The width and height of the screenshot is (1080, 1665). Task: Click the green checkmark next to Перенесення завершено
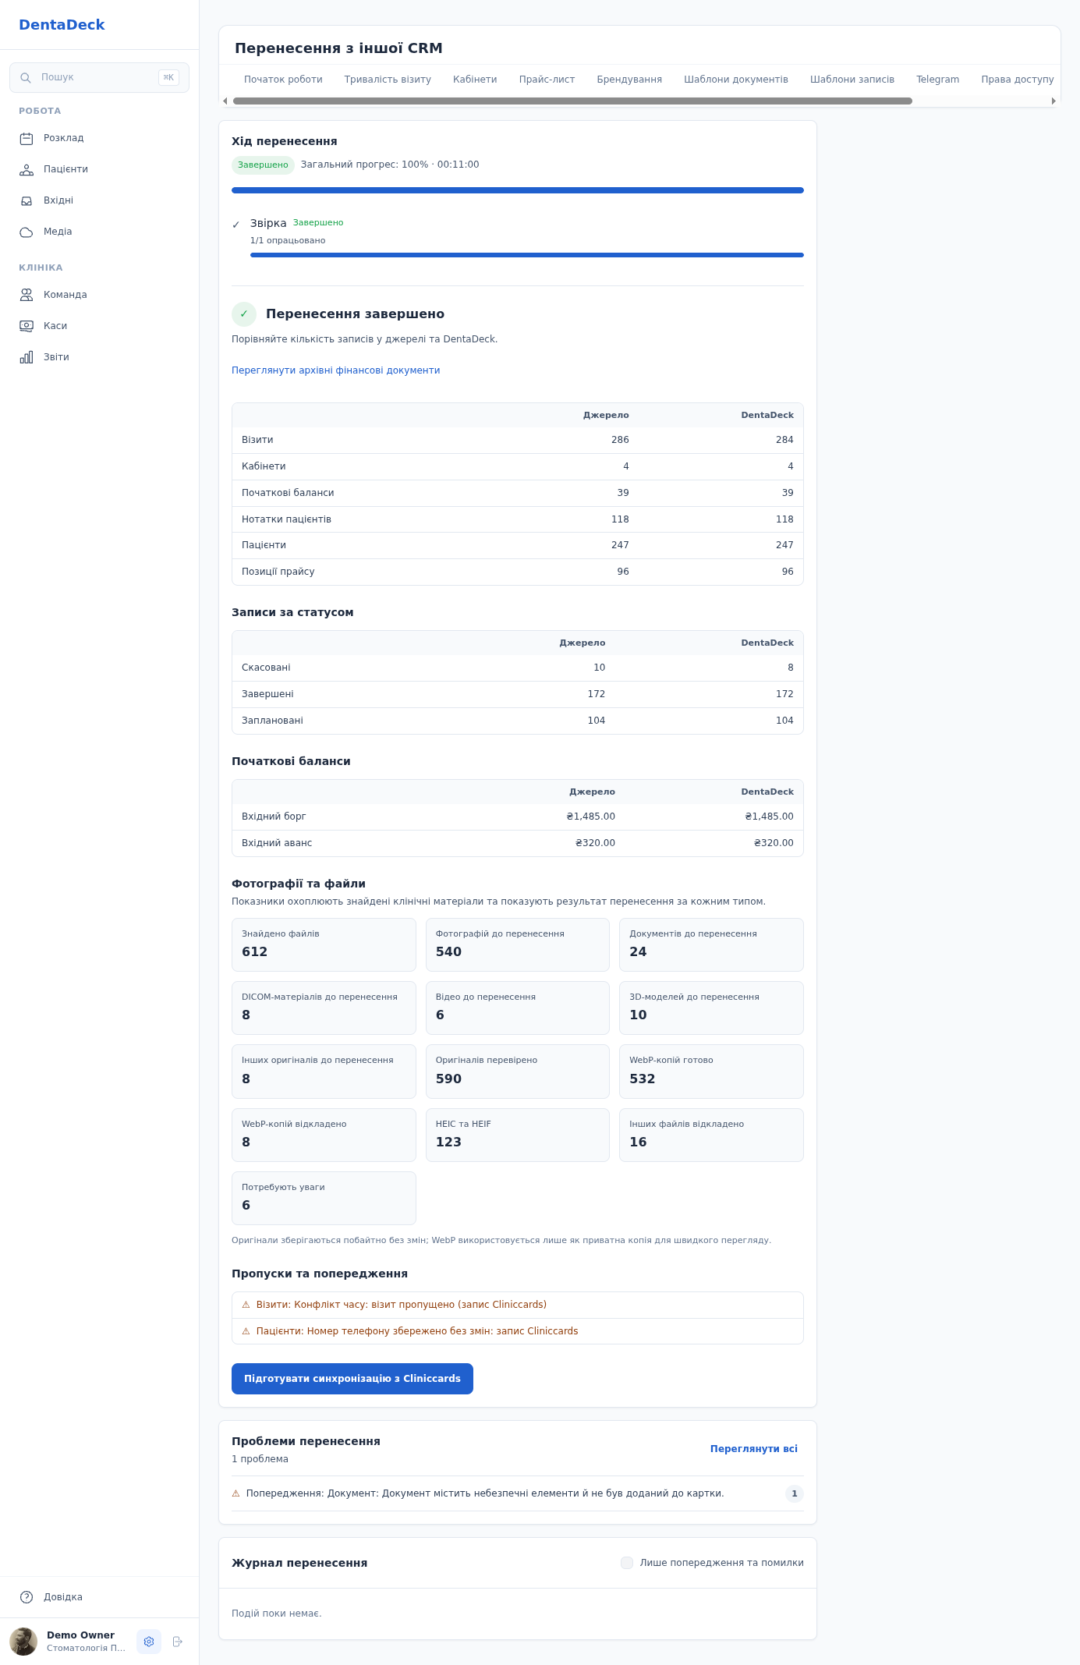click(244, 314)
